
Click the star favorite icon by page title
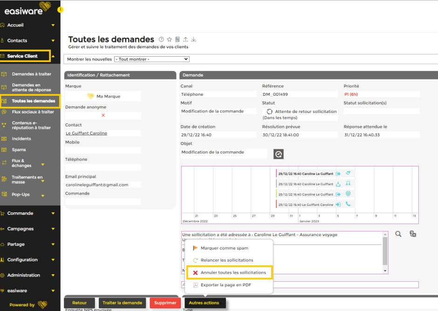170,40
